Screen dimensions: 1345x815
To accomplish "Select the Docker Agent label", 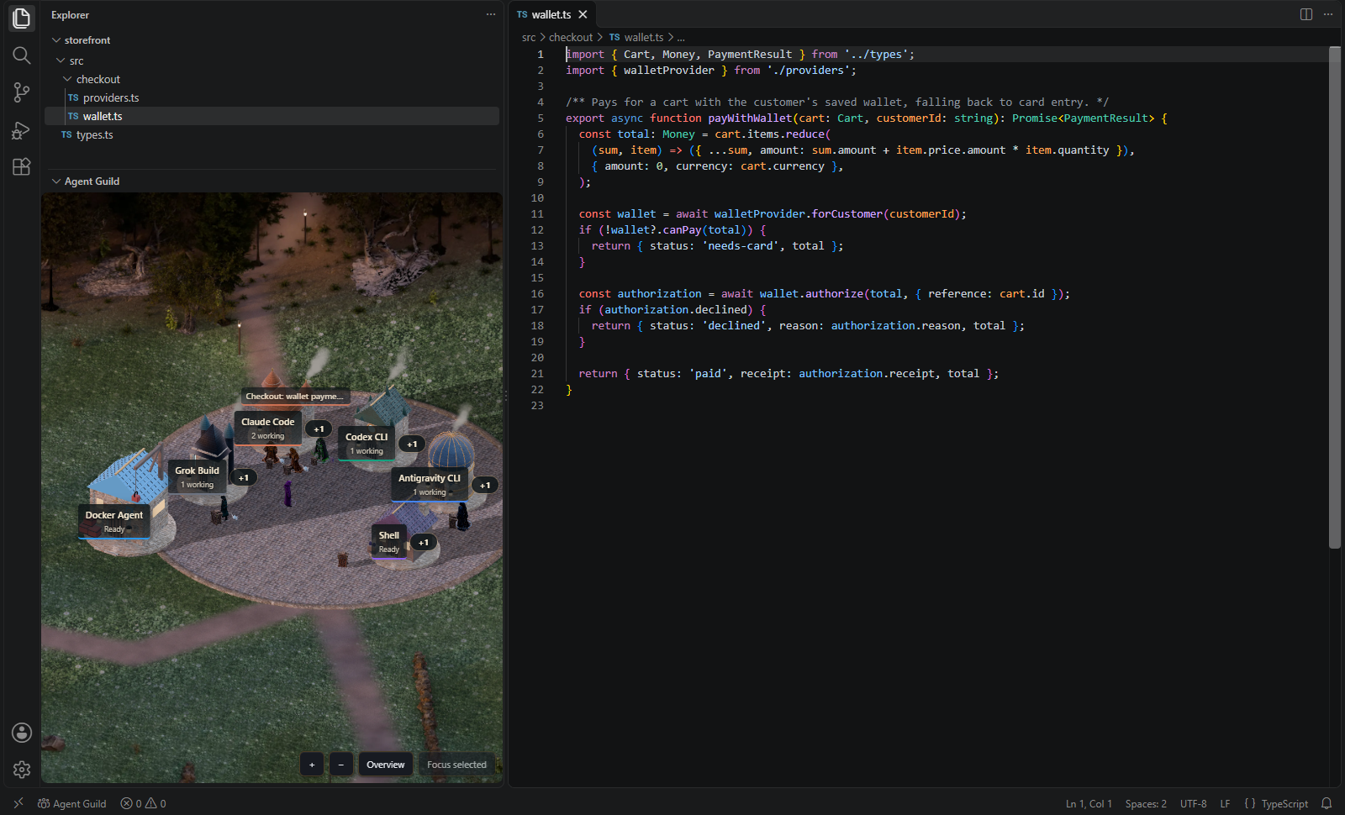I will pos(114,521).
